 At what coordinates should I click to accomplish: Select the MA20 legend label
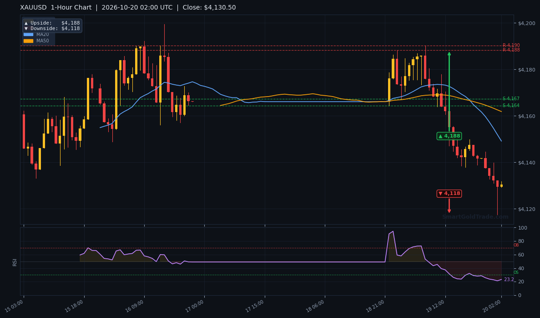tap(43, 35)
